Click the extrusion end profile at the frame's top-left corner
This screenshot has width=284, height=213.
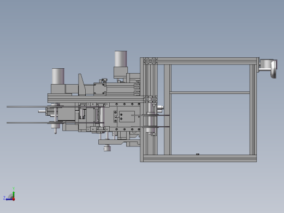tap(150, 61)
